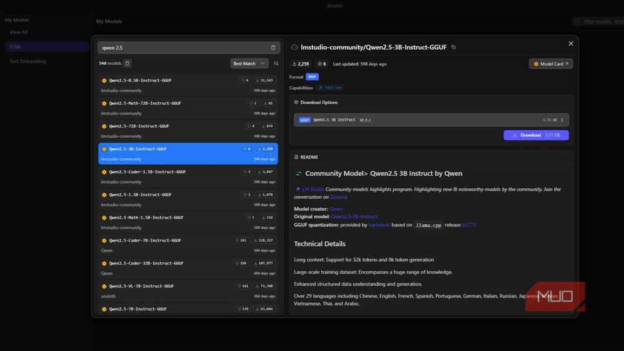Select Qwen2.5-Math-1.5B-Instruct-GGUF in results
The image size is (624, 351).
(x=188, y=222)
